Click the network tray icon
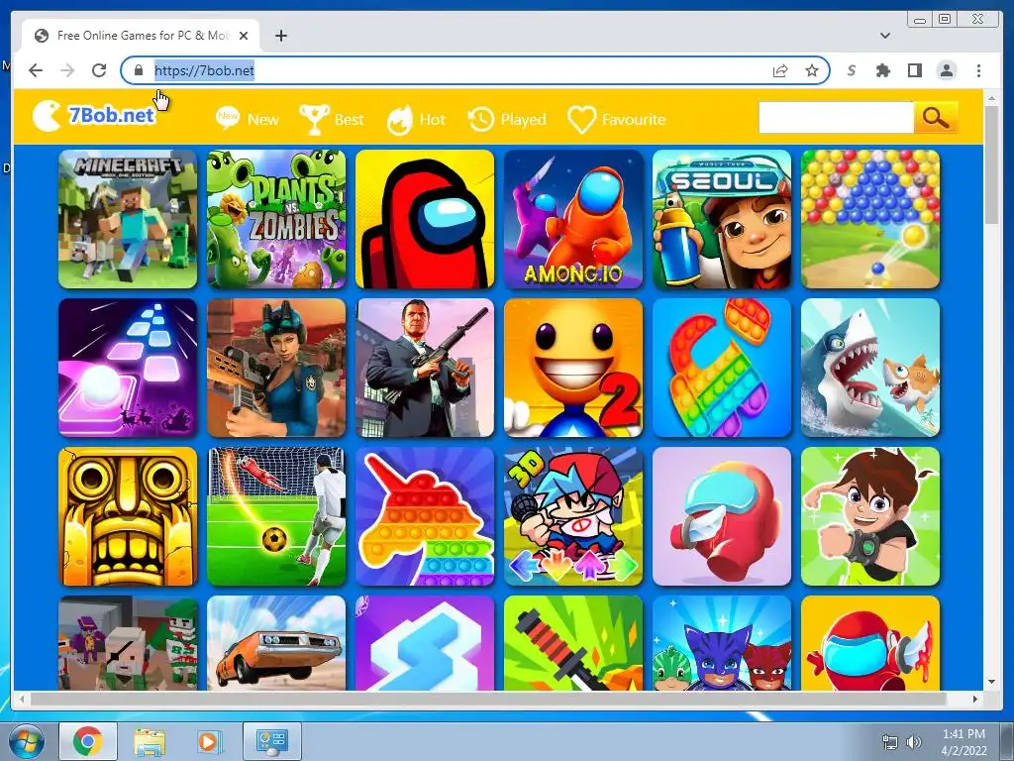Image resolution: width=1014 pixels, height=761 pixels. [890, 742]
